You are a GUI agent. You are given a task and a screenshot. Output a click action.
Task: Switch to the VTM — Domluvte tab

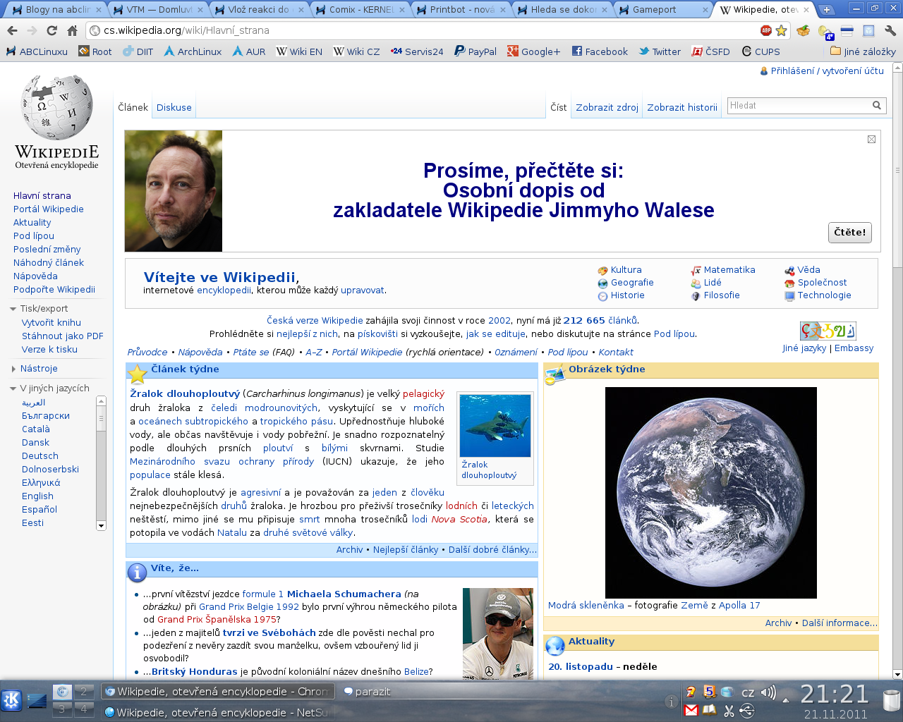point(159,10)
